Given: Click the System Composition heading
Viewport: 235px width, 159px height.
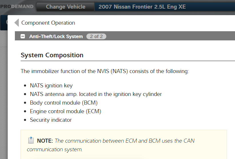Looking at the screenshot, I should [52, 55].
